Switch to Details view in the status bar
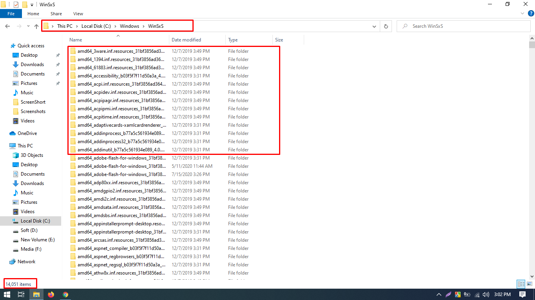This screenshot has width=535, height=300. pyautogui.click(x=521, y=284)
